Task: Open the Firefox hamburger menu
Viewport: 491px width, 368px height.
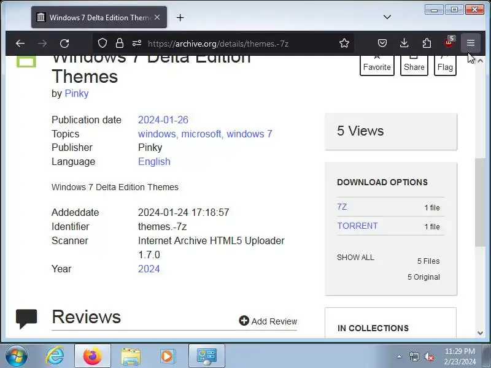Action: point(471,42)
